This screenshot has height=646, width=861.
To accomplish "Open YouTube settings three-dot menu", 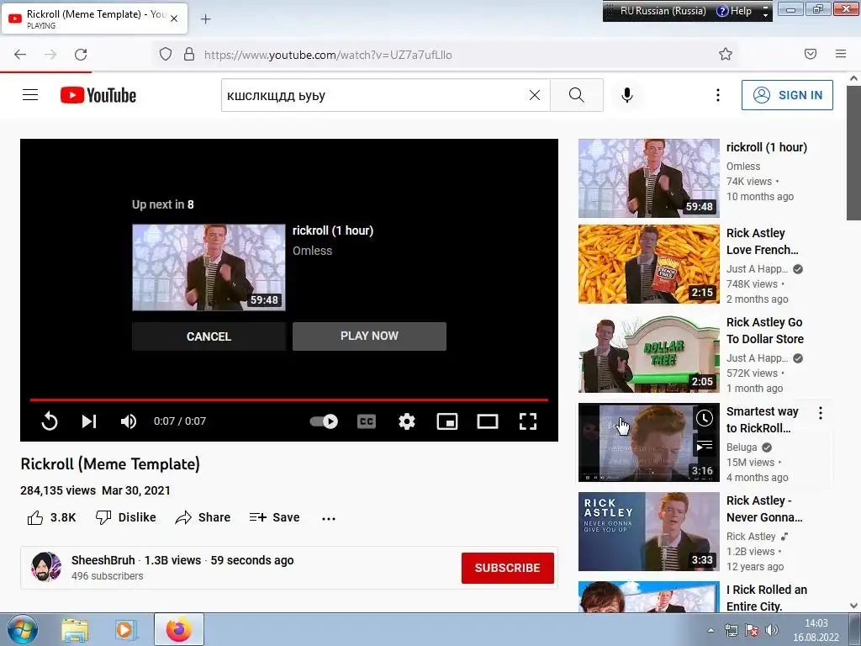I will click(x=718, y=95).
